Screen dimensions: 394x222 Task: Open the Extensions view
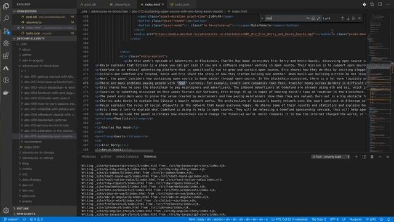click(x=6, y=55)
